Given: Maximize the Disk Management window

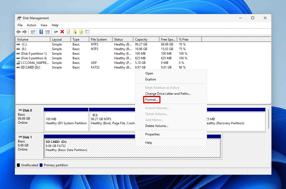Looking at the screenshot, I should tap(253, 18).
